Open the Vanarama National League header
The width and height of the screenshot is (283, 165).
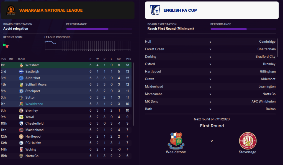[x=51, y=11]
